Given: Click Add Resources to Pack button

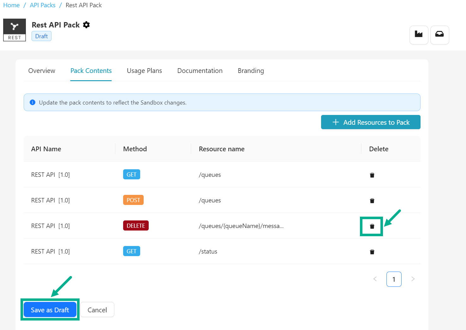Looking at the screenshot, I should [x=371, y=122].
